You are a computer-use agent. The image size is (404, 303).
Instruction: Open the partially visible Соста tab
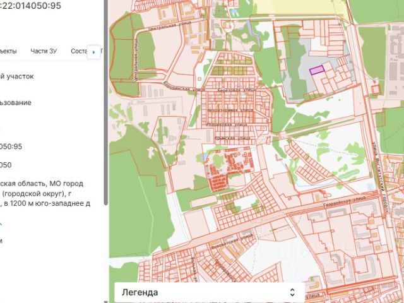[x=78, y=51]
